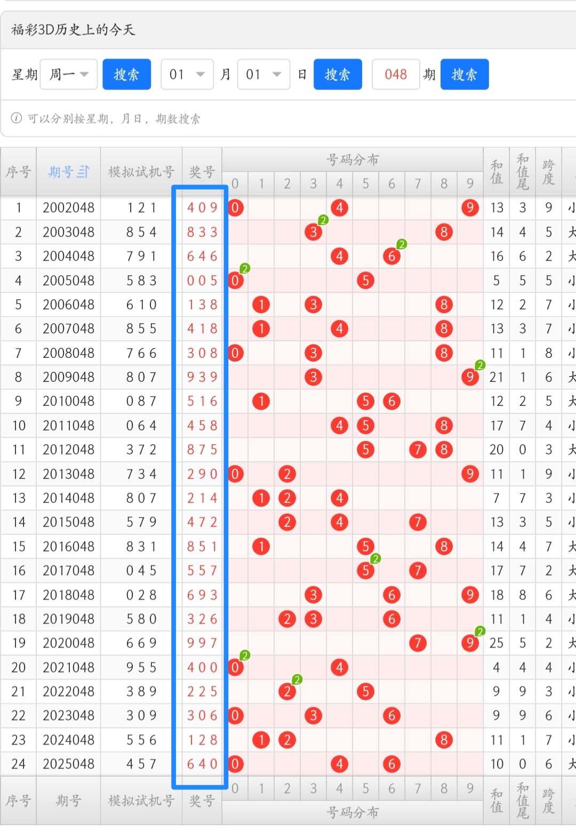Screen dimensions: 576x831
Task: Open the month dropdown showing 01
Action: pyautogui.click(x=187, y=74)
